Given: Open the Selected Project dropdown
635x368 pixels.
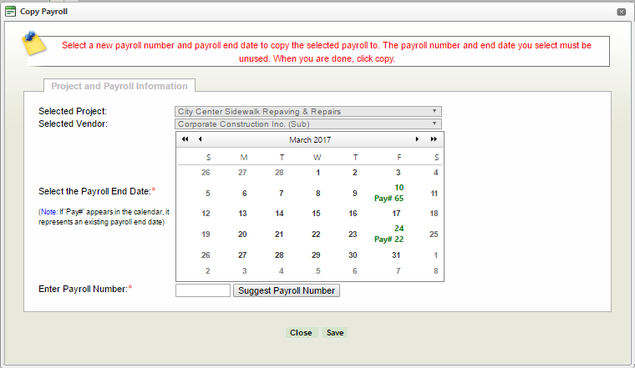Looking at the screenshot, I should coord(307,111).
